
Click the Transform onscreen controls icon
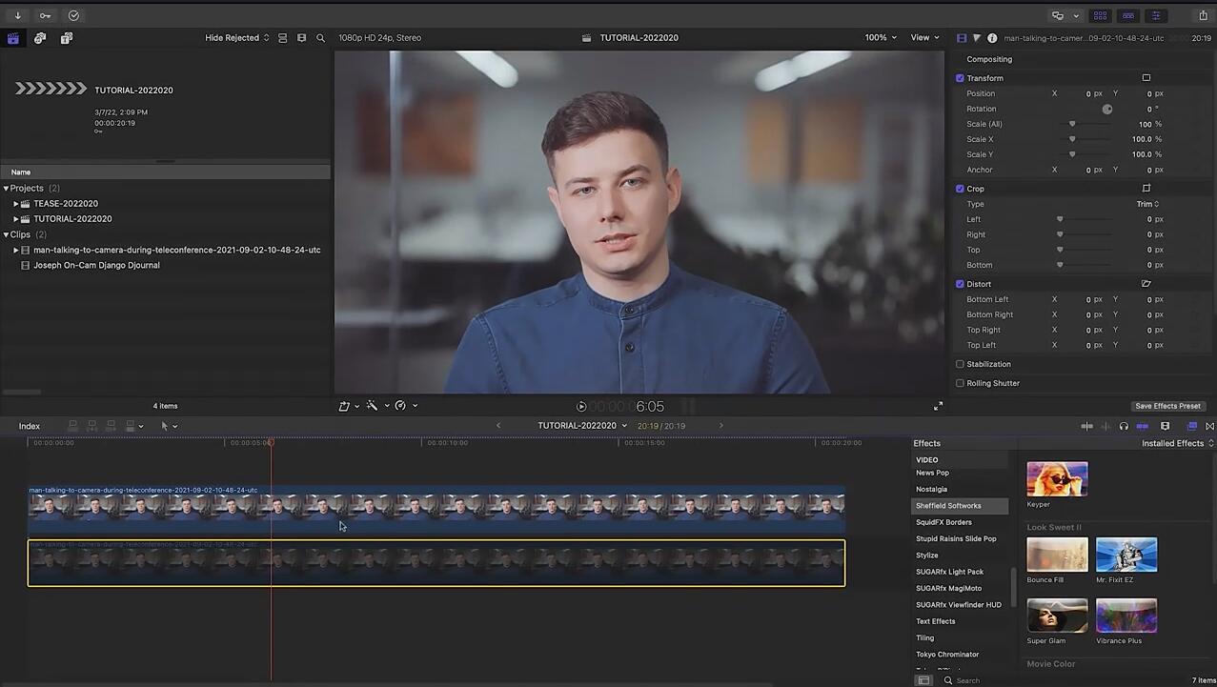tap(1146, 78)
